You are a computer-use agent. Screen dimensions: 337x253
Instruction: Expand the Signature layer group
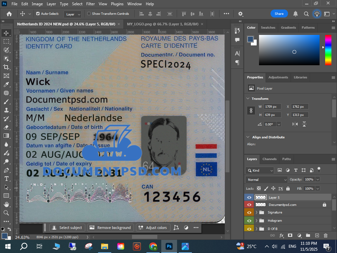tap(256, 212)
